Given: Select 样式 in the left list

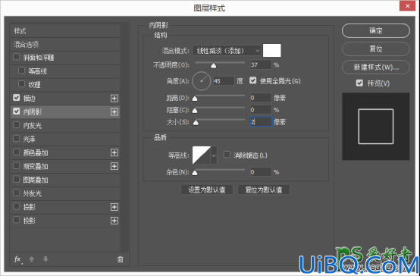Looking at the screenshot, I should pos(65,31).
